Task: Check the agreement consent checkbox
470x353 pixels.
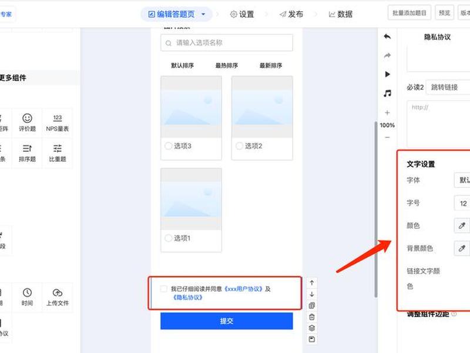Action: click(163, 289)
